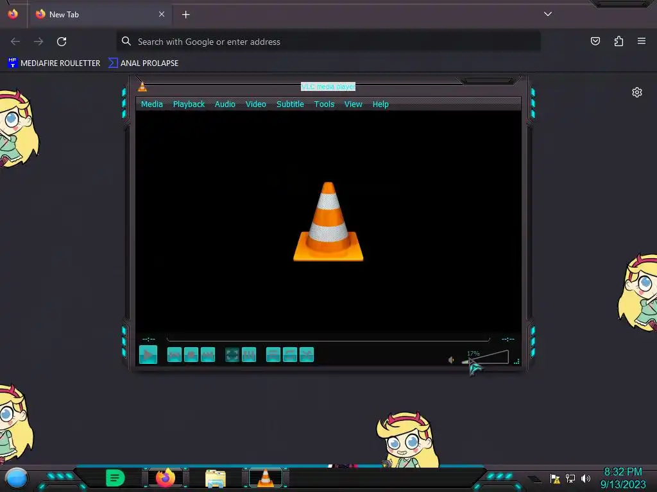Click the remaining time label in VLC
This screenshot has width=657, height=492.
click(508, 339)
